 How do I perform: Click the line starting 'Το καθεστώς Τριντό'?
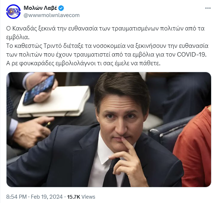(x=107, y=46)
